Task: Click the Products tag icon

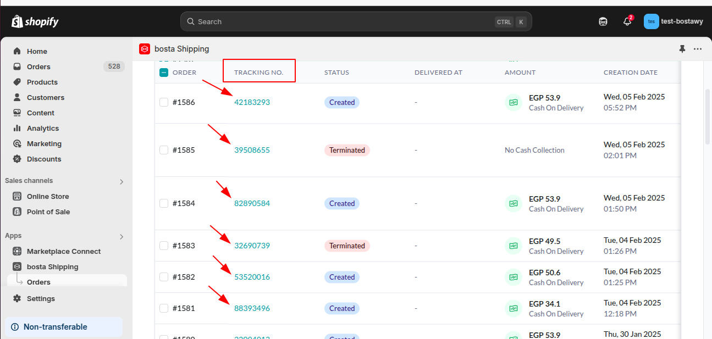Action: pos(17,82)
